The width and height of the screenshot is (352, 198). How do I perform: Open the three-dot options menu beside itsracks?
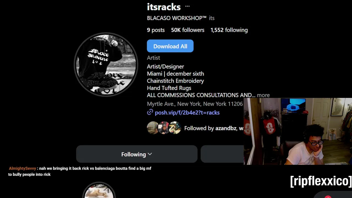(x=187, y=6)
